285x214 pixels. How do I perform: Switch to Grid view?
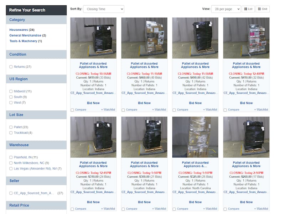(263, 9)
